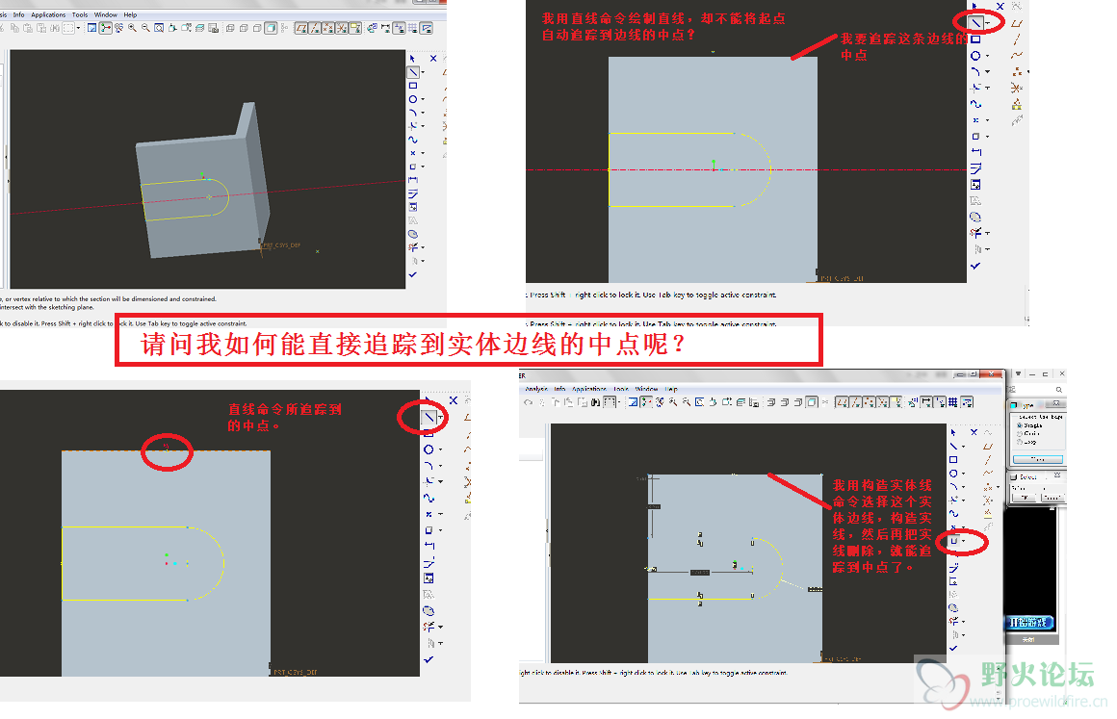Expand Arc tool dropdown arrow in top-left window
The height and width of the screenshot is (719, 1117).
pyautogui.click(x=423, y=113)
